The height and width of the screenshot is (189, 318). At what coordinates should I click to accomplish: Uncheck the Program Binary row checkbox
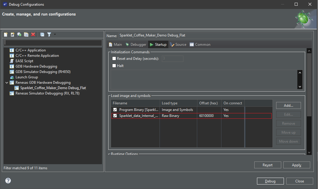(115, 110)
